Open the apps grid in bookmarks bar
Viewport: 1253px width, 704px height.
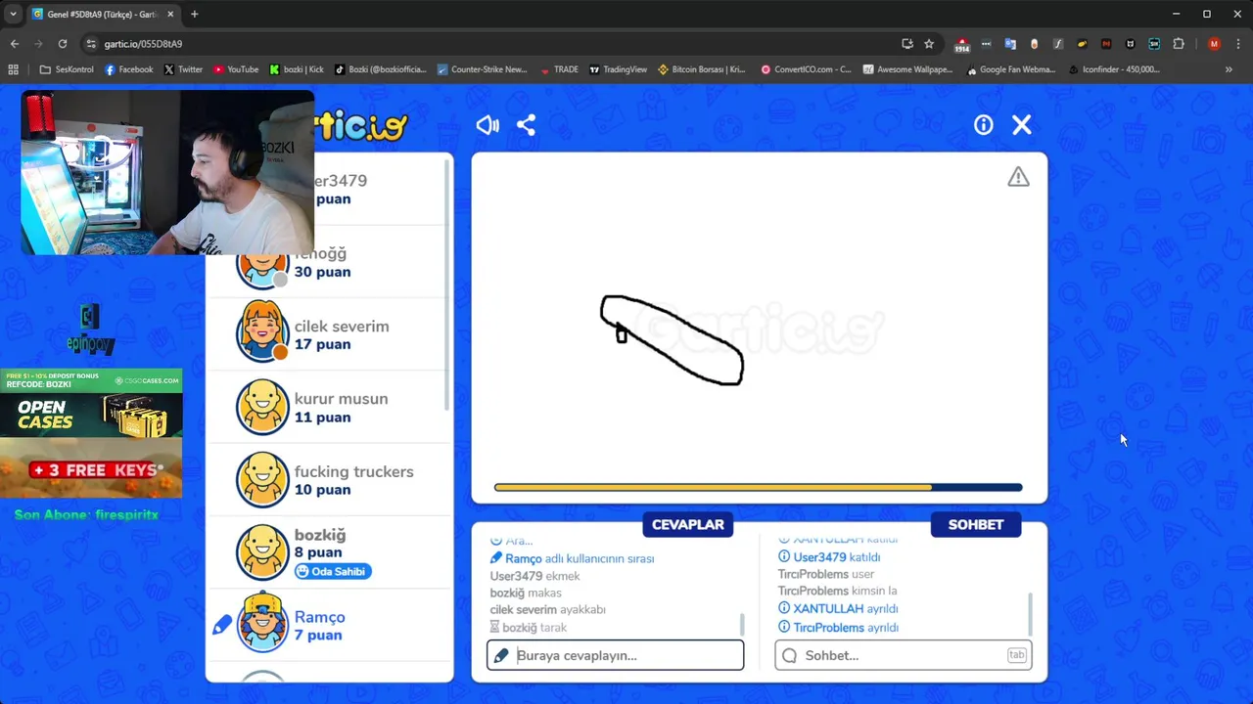13,69
